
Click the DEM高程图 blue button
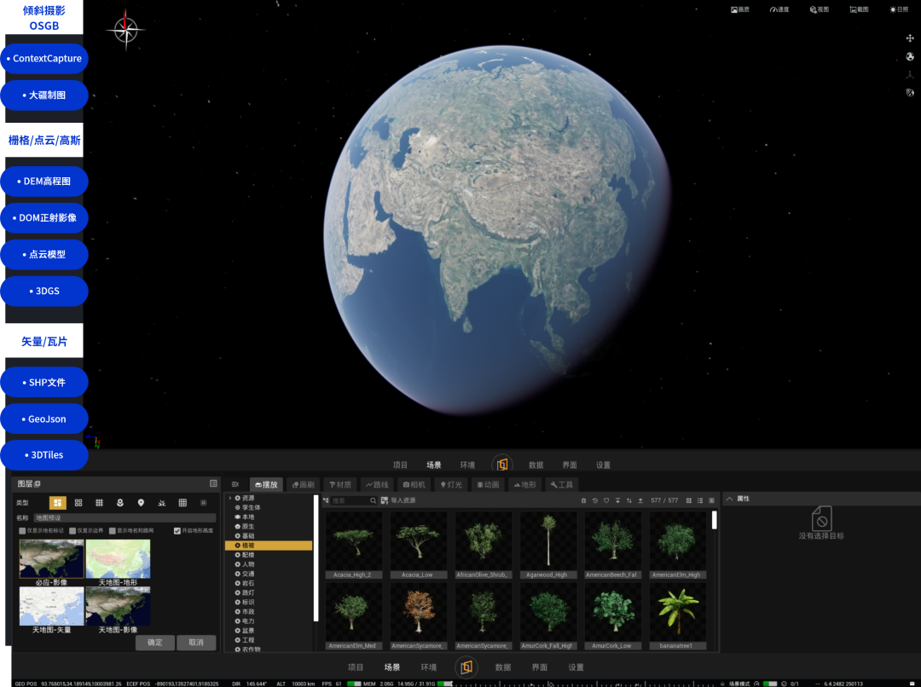coord(44,182)
